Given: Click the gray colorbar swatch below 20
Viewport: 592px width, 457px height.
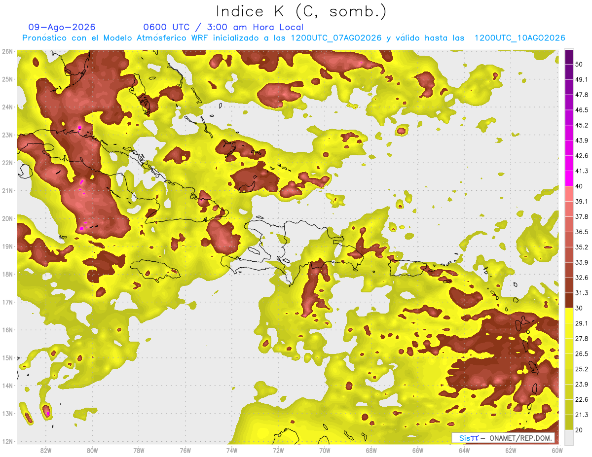Looking at the screenshot, I should [569, 437].
